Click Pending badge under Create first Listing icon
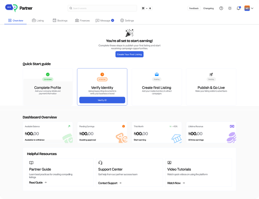This screenshot has height=199, width=259. [x=156, y=79]
